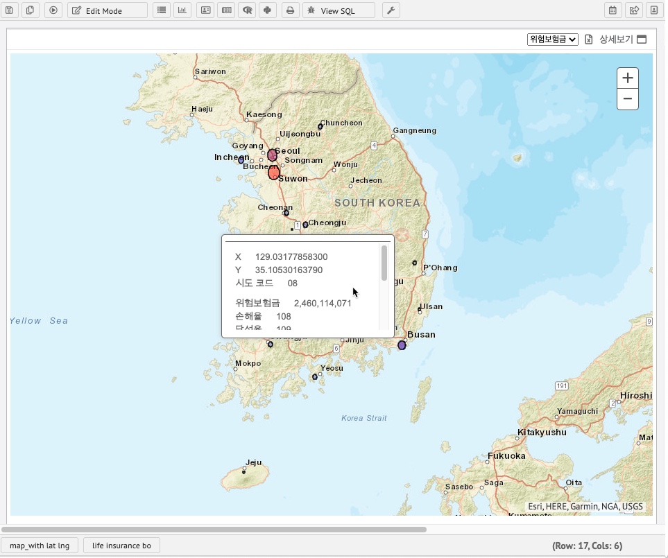Click the marker above Mokpo

pos(271,345)
